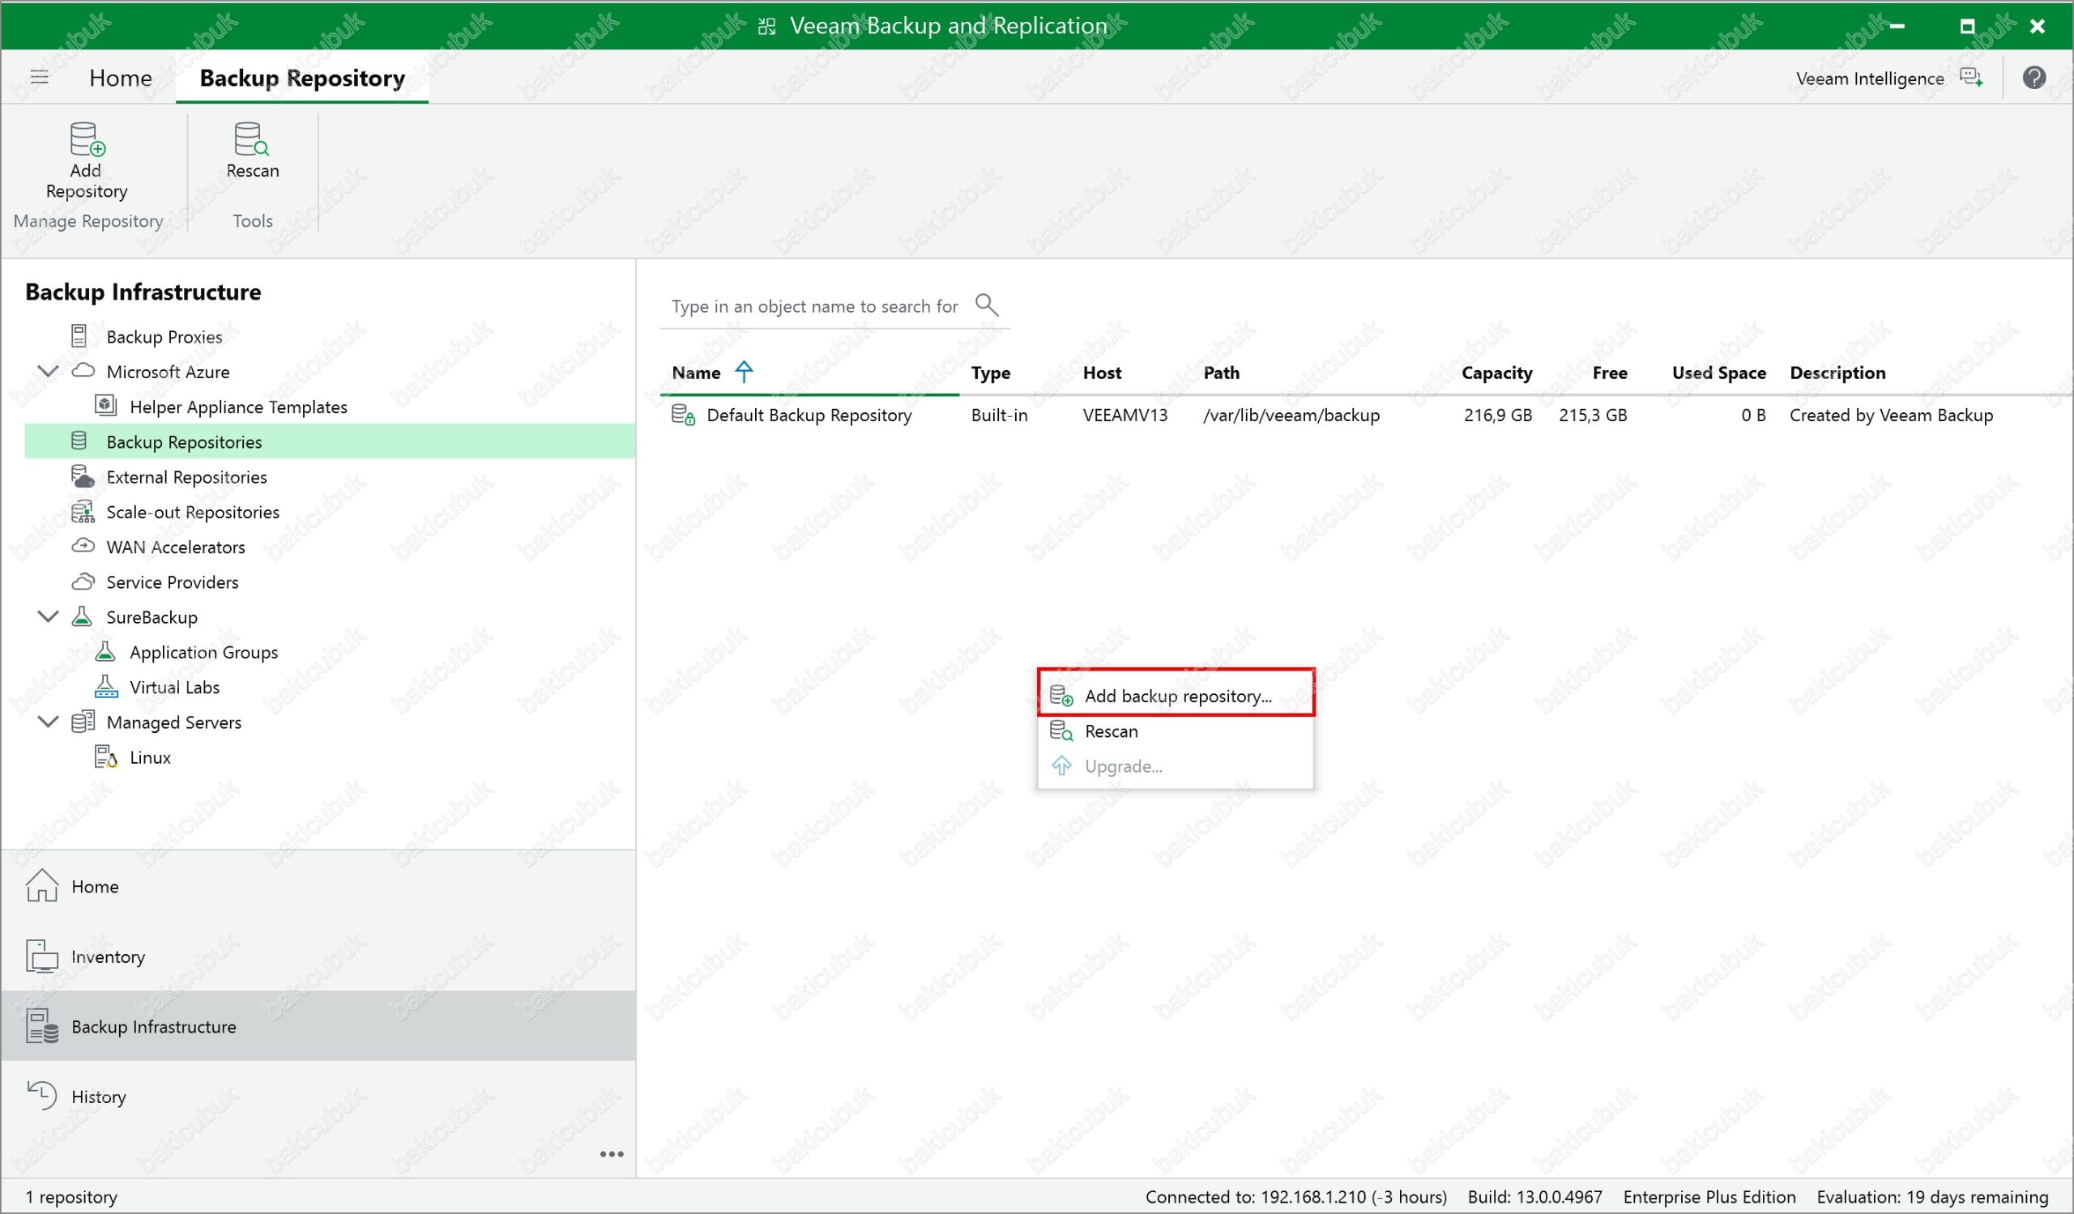This screenshot has height=1214, width=2074.
Task: Click the help question mark icon
Action: [x=2033, y=78]
